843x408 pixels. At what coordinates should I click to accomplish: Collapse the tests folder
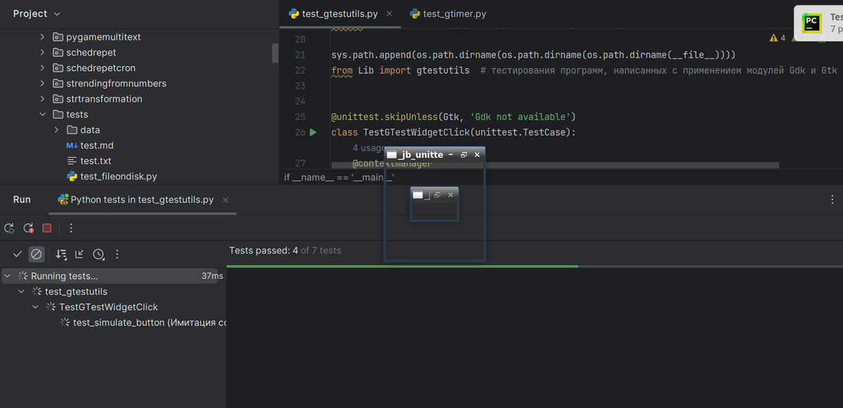click(43, 114)
